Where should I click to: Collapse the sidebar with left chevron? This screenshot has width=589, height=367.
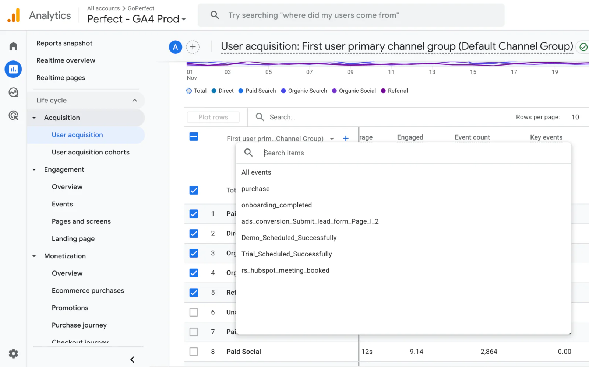[132, 360]
